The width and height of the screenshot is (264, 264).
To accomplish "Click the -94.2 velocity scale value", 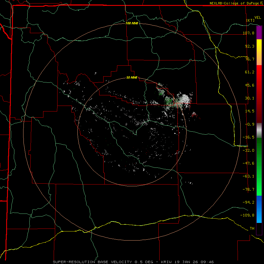I will [248, 202].
